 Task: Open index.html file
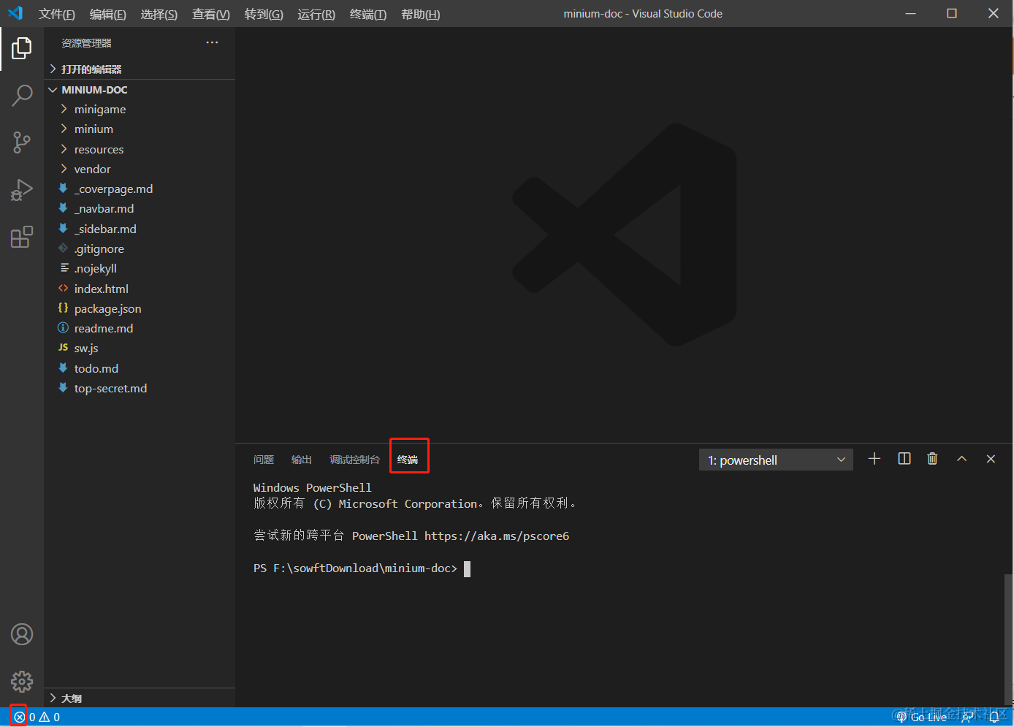click(x=140, y=289)
